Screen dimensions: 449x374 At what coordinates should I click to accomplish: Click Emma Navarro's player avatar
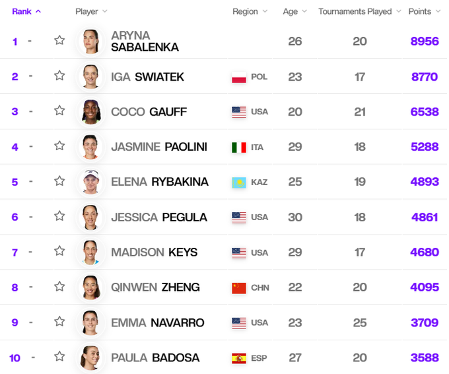coord(90,322)
